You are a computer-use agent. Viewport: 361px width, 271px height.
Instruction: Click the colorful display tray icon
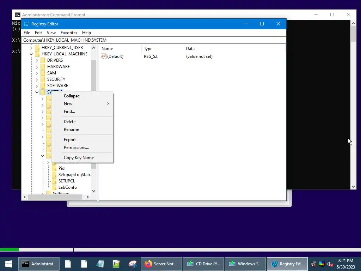[x=322, y=264]
